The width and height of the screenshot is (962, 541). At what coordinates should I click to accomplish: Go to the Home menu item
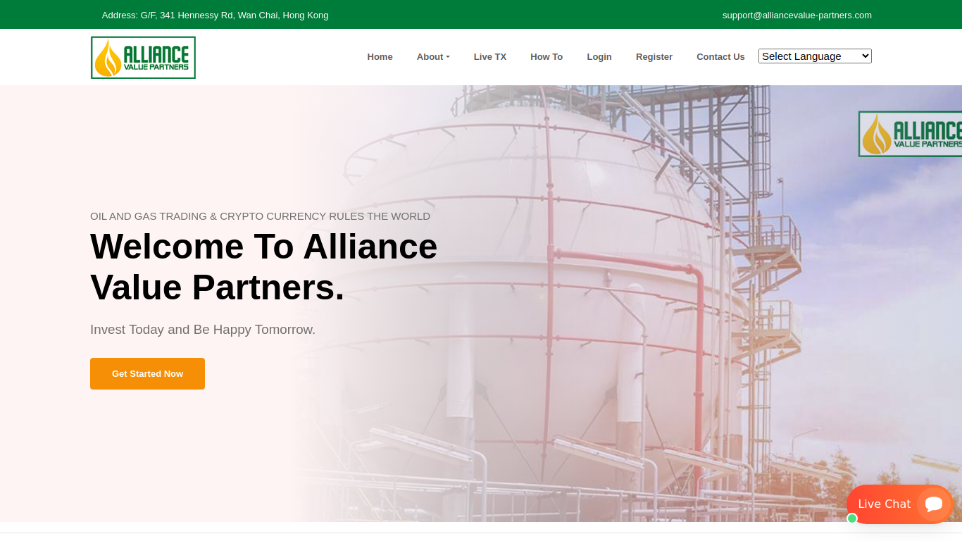(x=380, y=57)
